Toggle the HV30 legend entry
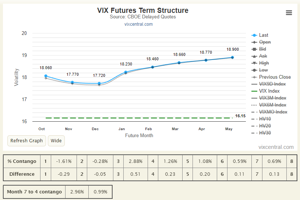 tap(265, 133)
